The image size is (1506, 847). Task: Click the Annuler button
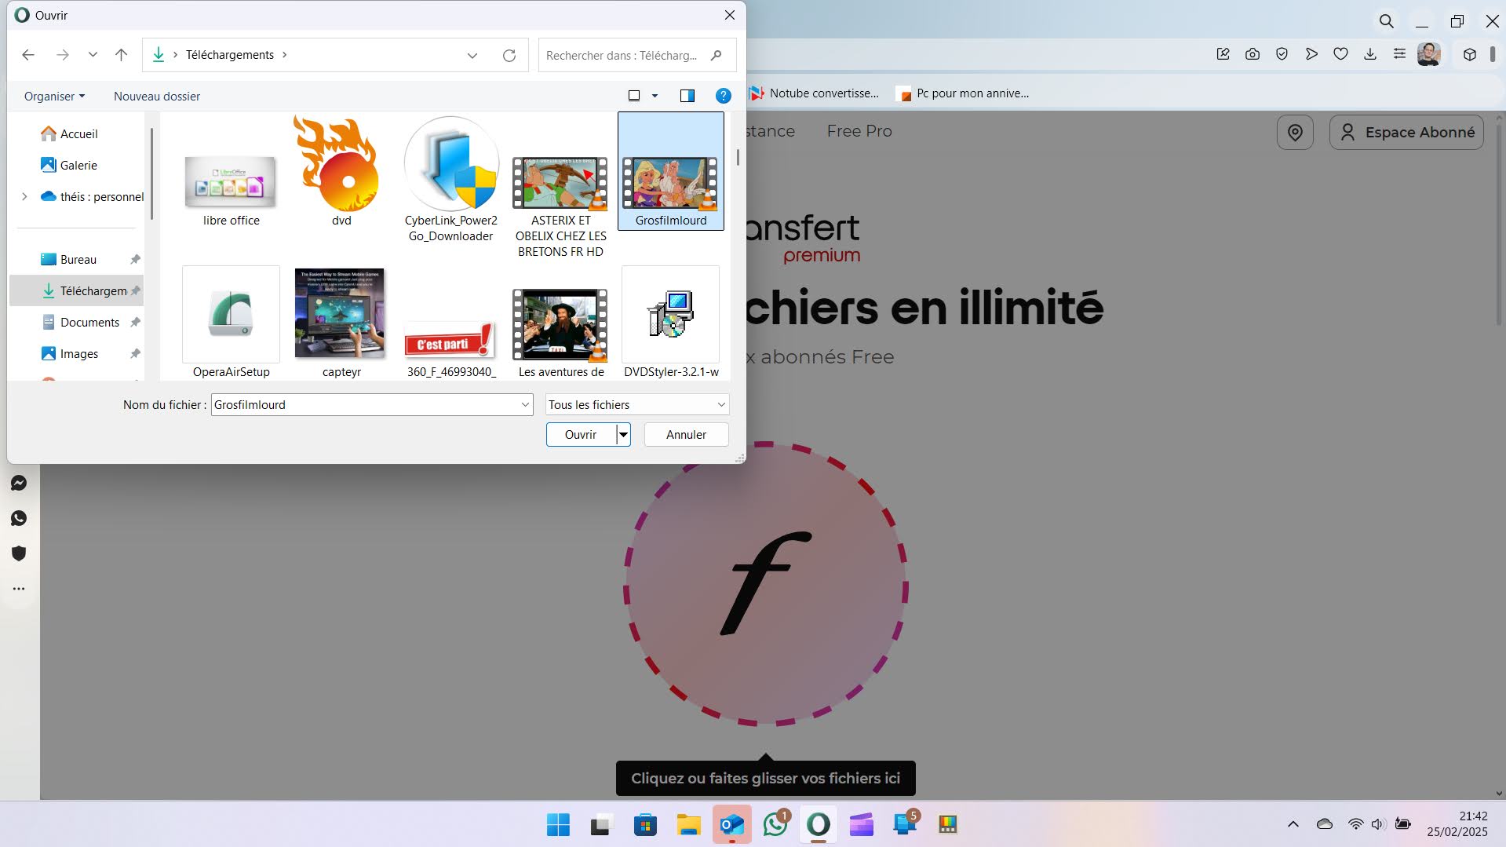[x=686, y=435]
